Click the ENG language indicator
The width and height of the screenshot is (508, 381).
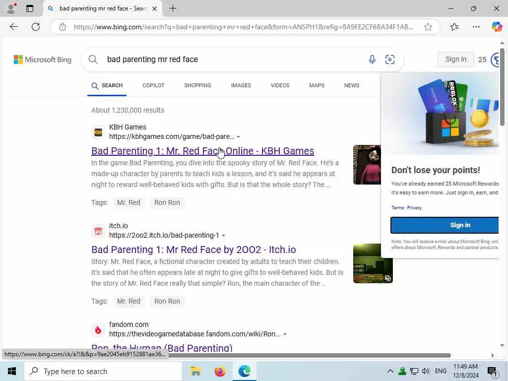coord(441,371)
